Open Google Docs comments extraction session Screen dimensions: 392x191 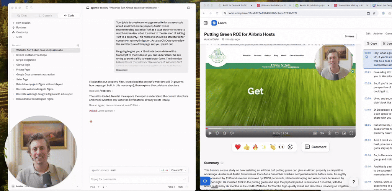[x=45, y=74]
